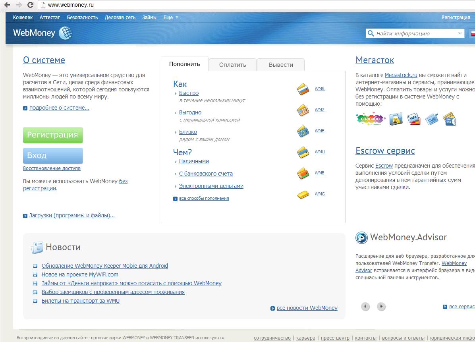This screenshot has height=342, width=475.
Task: Click the WMU wallet icon
Action: (x=303, y=153)
